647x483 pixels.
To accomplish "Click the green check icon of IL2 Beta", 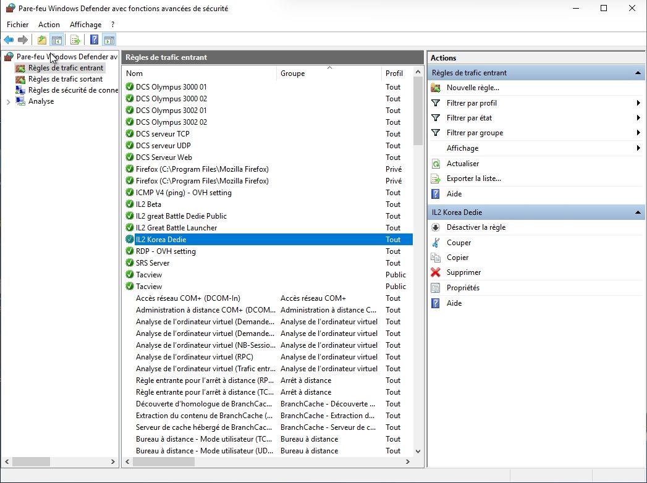I will (x=130, y=204).
